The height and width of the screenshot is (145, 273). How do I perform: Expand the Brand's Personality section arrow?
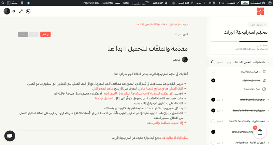click(x=268, y=121)
